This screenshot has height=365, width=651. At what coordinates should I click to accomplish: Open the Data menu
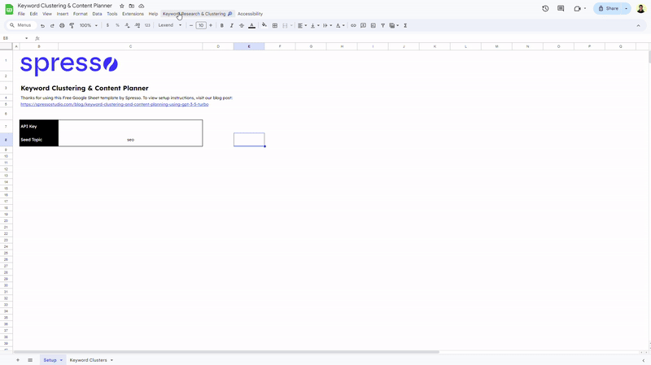(x=97, y=14)
